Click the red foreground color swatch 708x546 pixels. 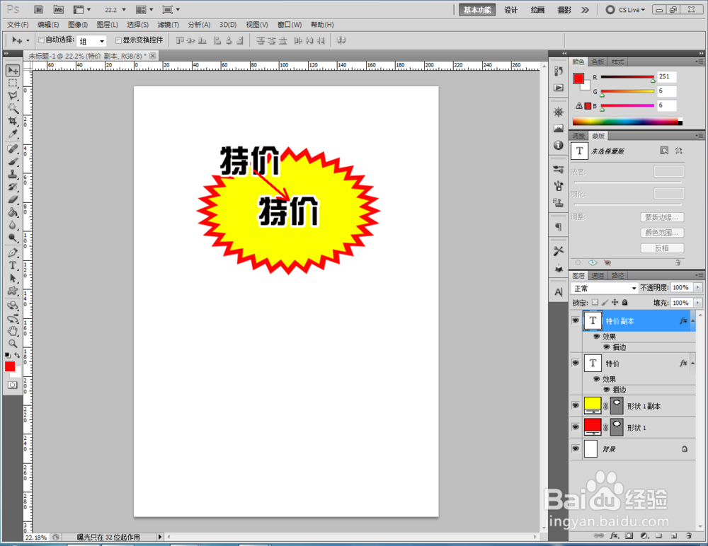click(x=10, y=366)
